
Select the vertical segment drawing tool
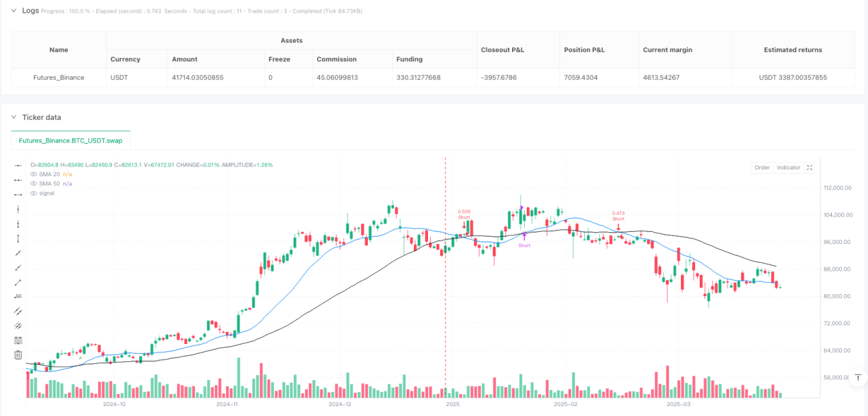coord(18,238)
